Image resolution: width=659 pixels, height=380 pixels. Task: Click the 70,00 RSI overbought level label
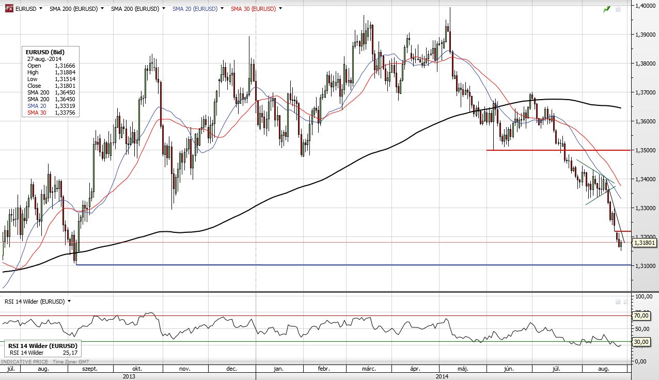(x=641, y=315)
